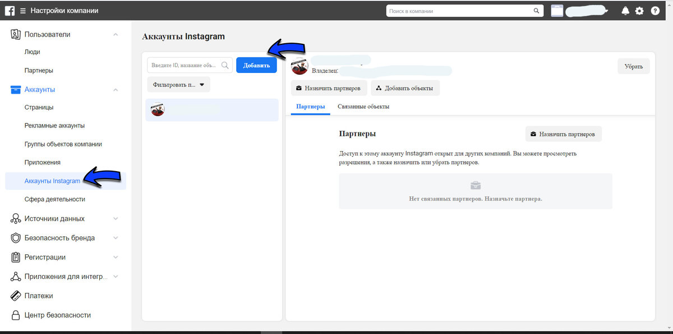Expand the Безопасность бренда chevron
The height and width of the screenshot is (334, 673).
pyautogui.click(x=116, y=238)
